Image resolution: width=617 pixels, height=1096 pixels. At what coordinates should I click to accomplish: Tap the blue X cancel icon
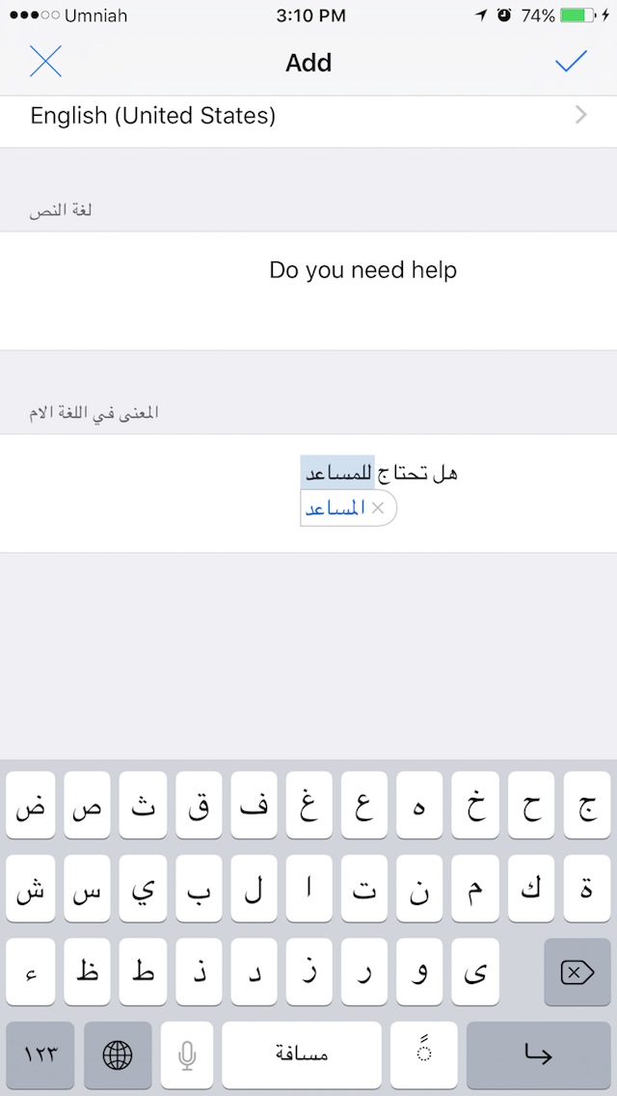tap(45, 62)
